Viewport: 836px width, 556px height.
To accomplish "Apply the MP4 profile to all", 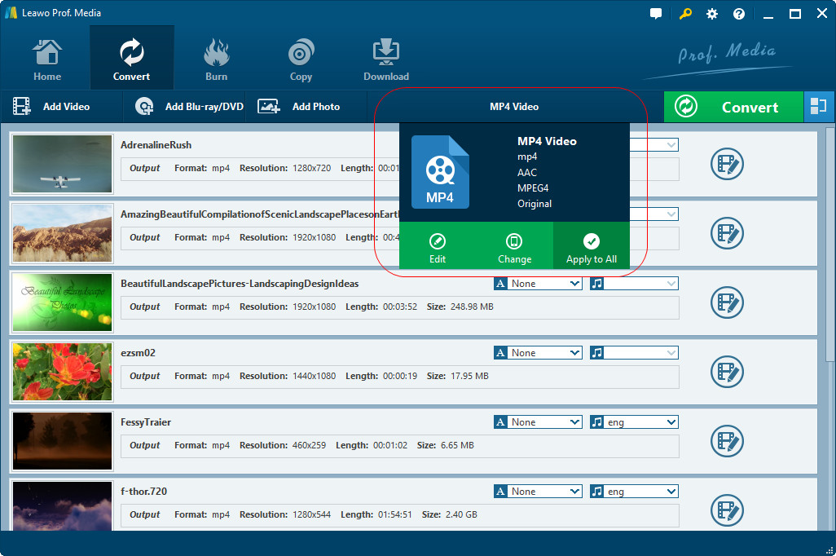I will 591,248.
